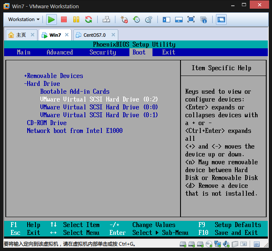Viewport: 272px width, 251px height.
Task: Open the snapshot manager icon
Action: [149, 19]
